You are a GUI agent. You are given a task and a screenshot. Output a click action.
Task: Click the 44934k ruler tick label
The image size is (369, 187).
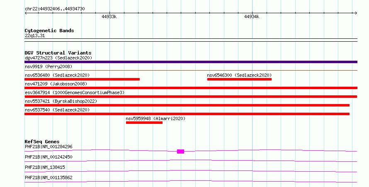click(x=252, y=17)
